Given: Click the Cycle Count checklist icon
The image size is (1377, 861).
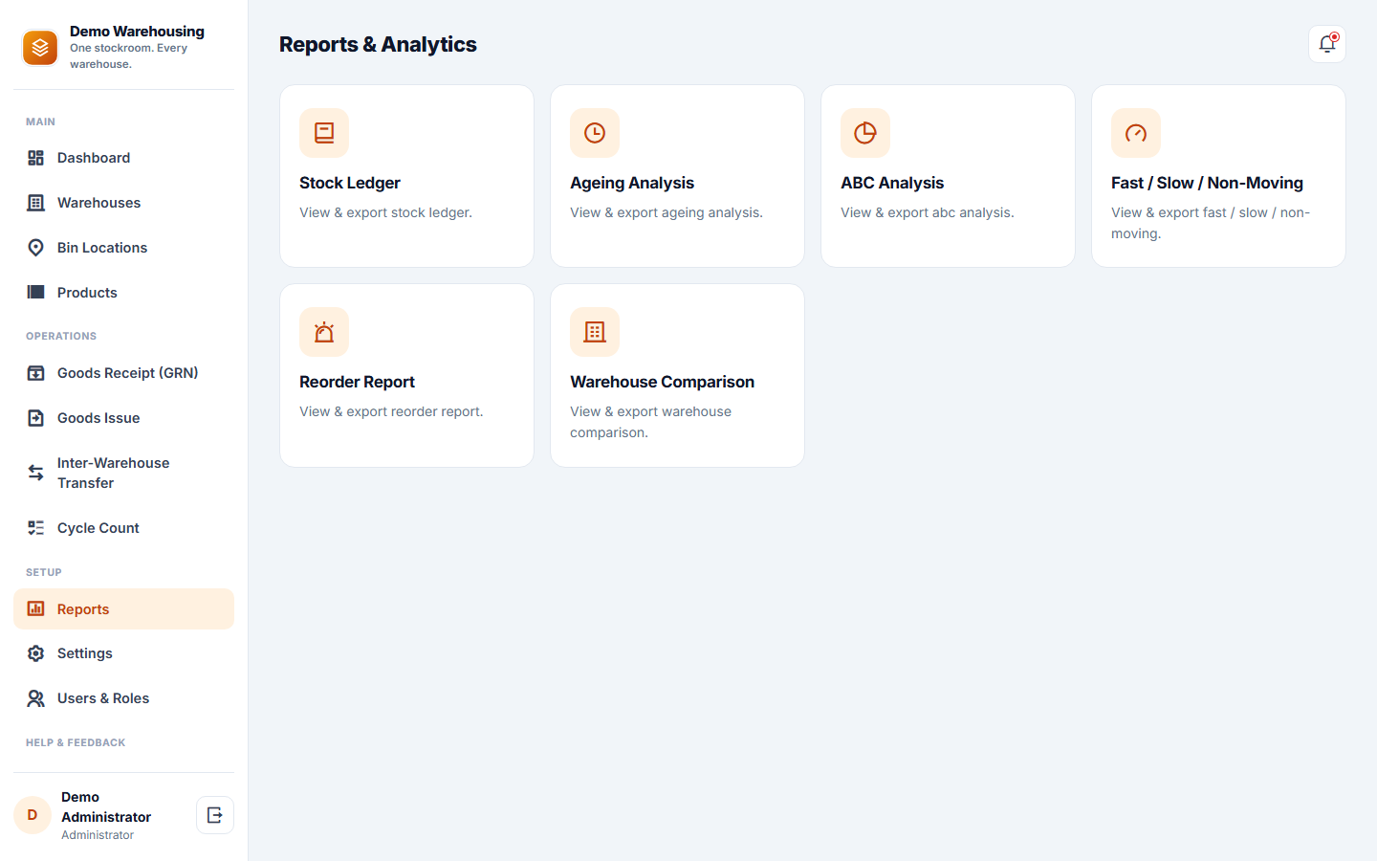Looking at the screenshot, I should 35,528.
